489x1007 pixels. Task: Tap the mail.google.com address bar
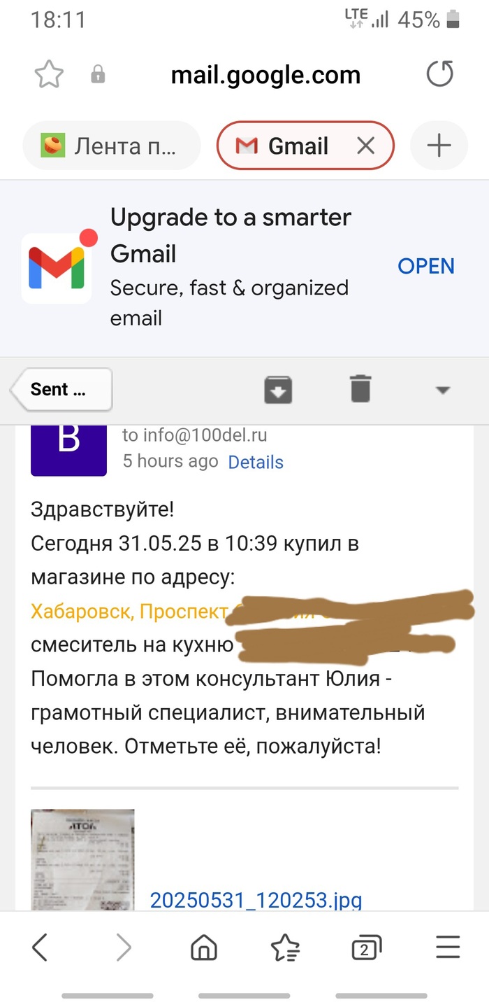[265, 74]
